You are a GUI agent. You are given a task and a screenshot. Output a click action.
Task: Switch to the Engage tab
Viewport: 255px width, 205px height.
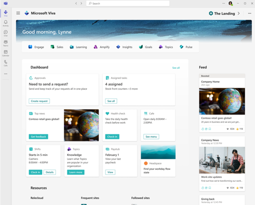click(x=36, y=47)
